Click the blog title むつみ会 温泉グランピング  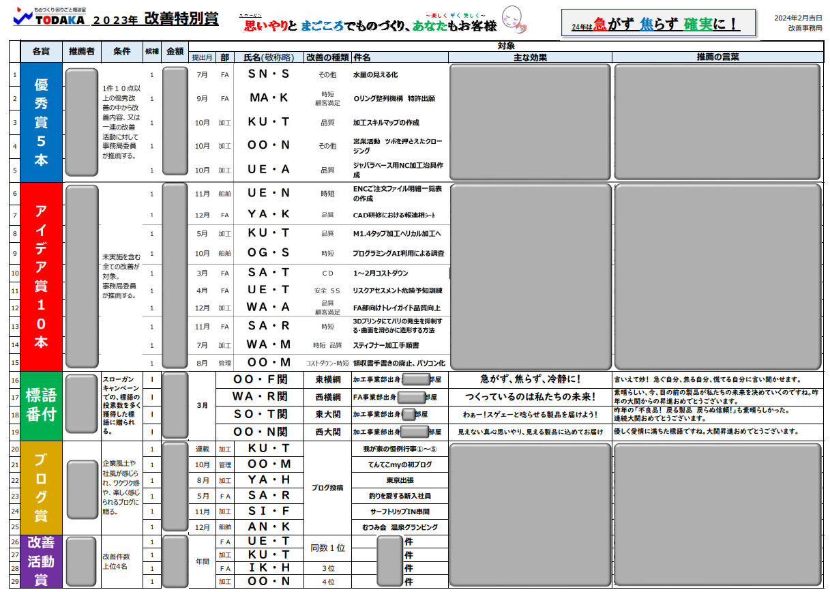tap(400, 527)
